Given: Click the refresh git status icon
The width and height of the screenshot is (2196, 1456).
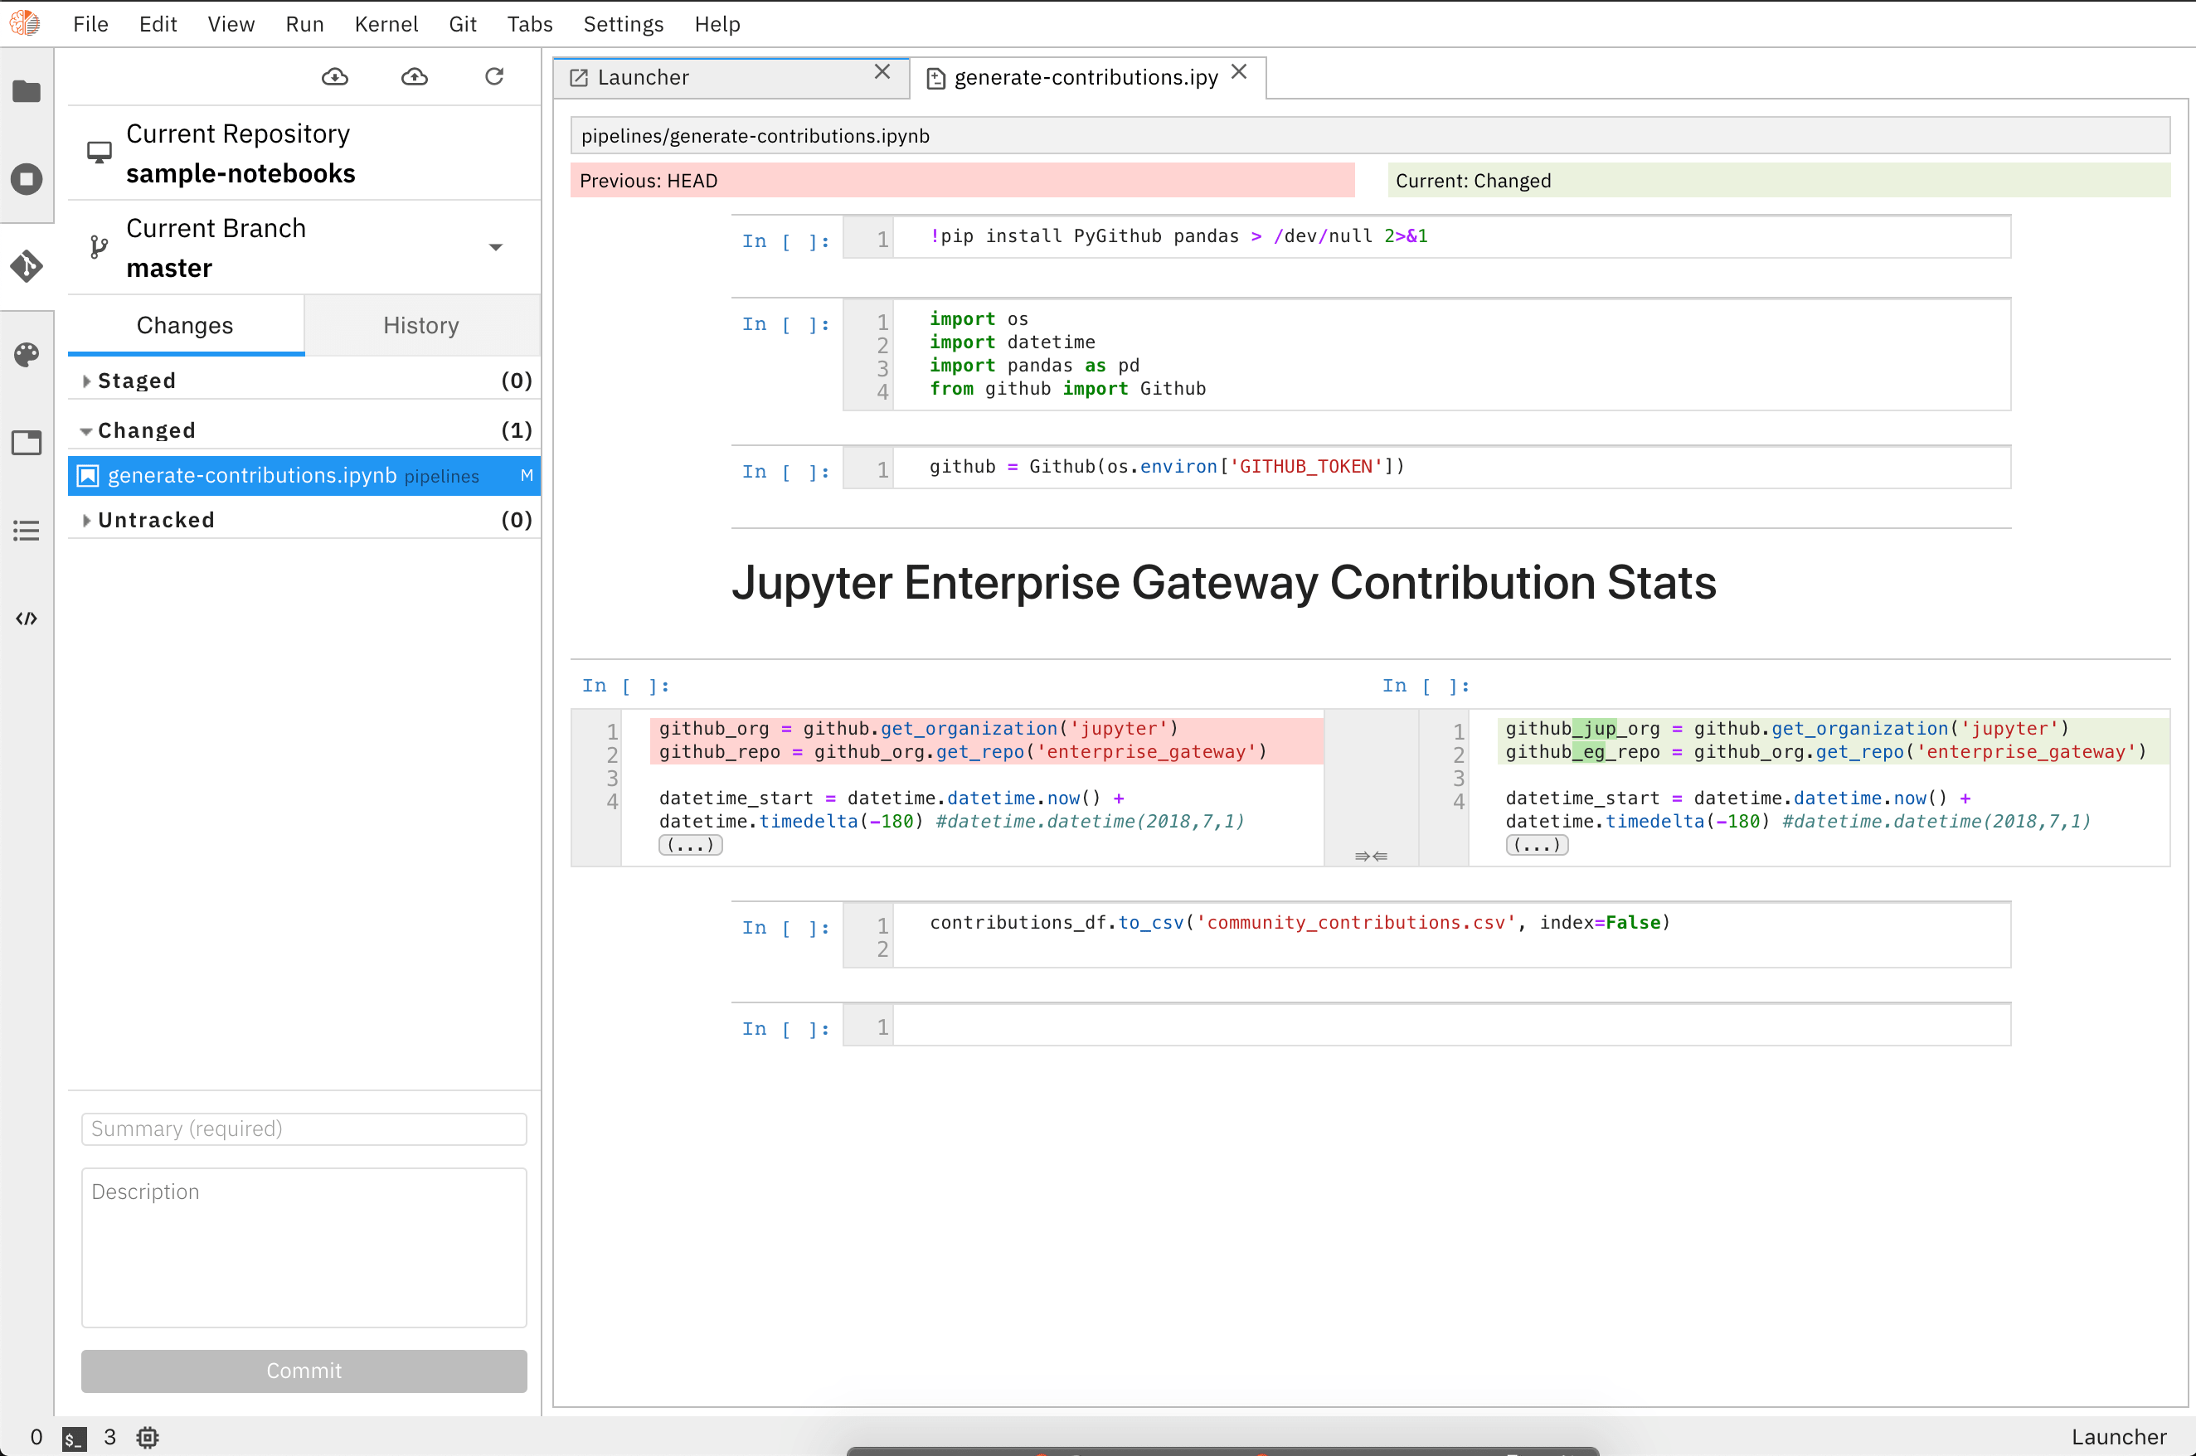Looking at the screenshot, I should (x=494, y=76).
